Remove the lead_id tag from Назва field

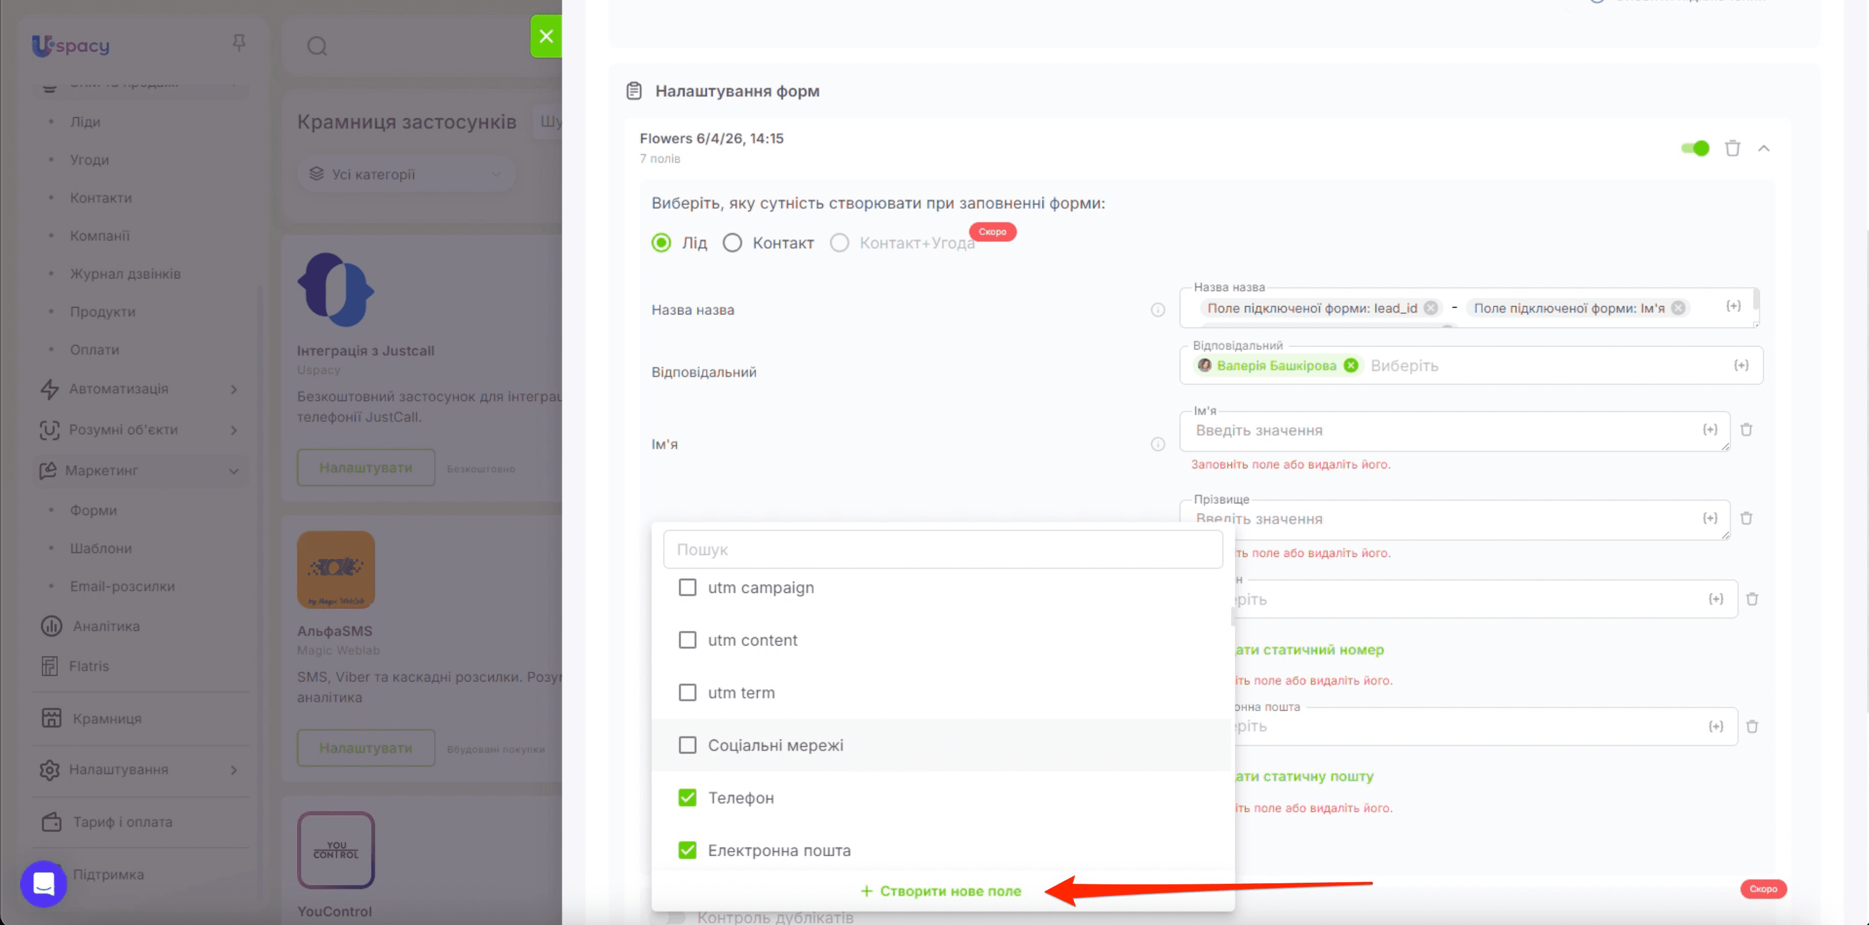pos(1430,308)
